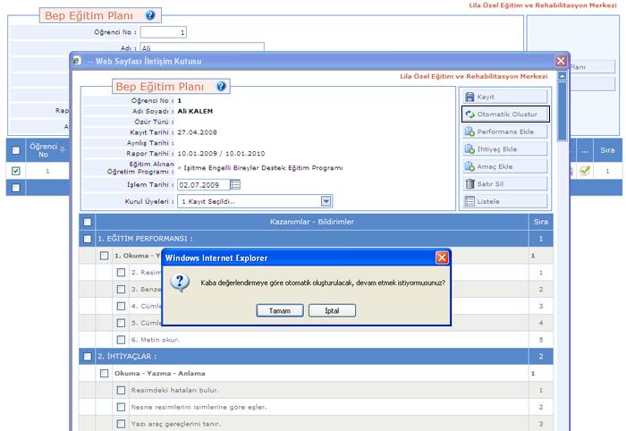Screen dimensions: 626x431
Task: Toggle the 'Resimdeki hataları bulur.' checkbox
Action: 121,390
